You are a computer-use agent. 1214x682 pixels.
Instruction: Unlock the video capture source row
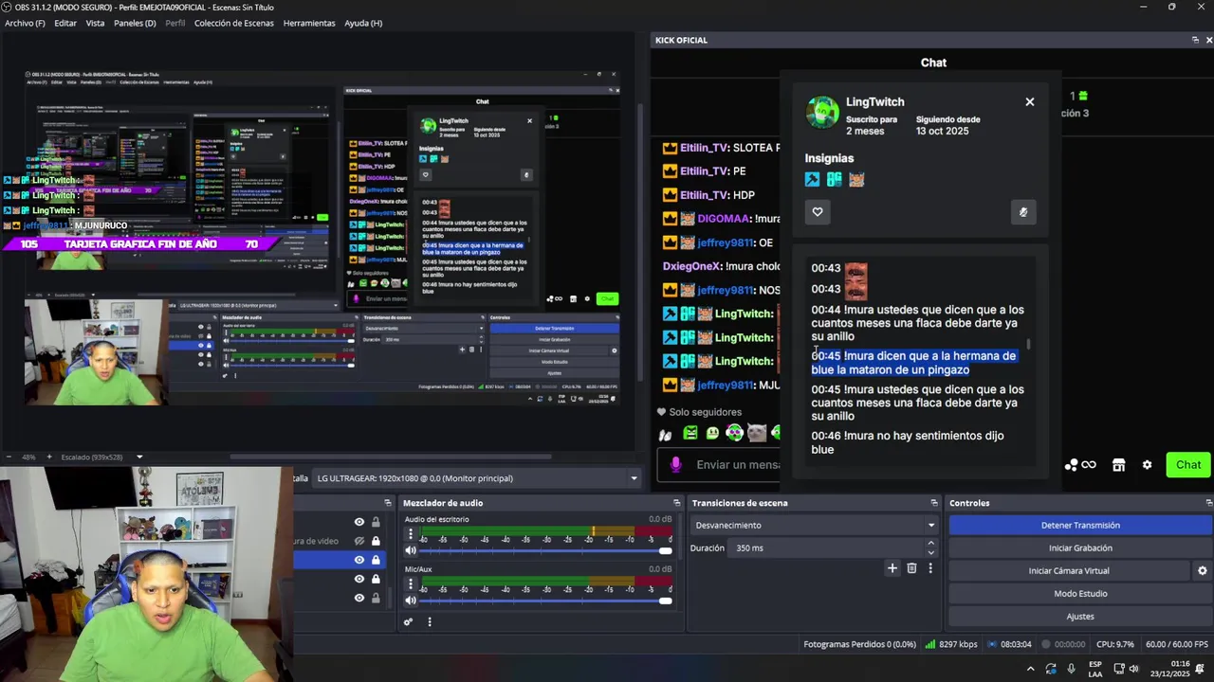pyautogui.click(x=376, y=541)
